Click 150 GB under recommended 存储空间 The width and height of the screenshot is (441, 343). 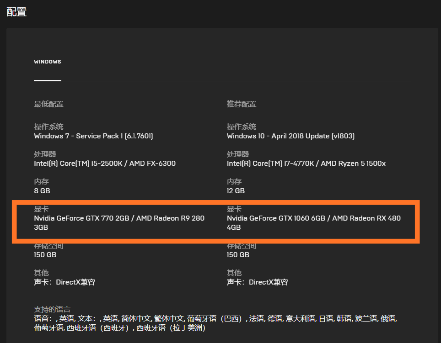click(238, 255)
